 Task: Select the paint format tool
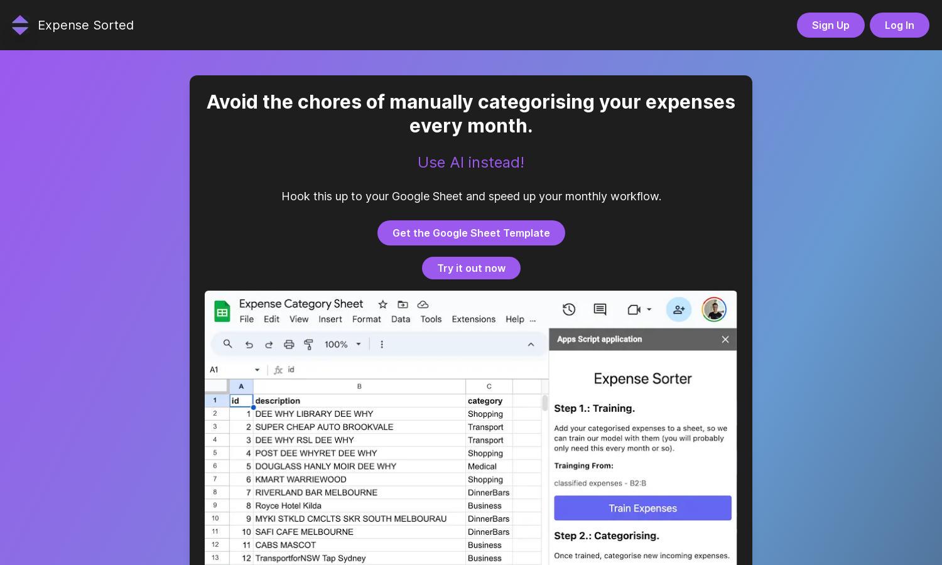point(308,344)
